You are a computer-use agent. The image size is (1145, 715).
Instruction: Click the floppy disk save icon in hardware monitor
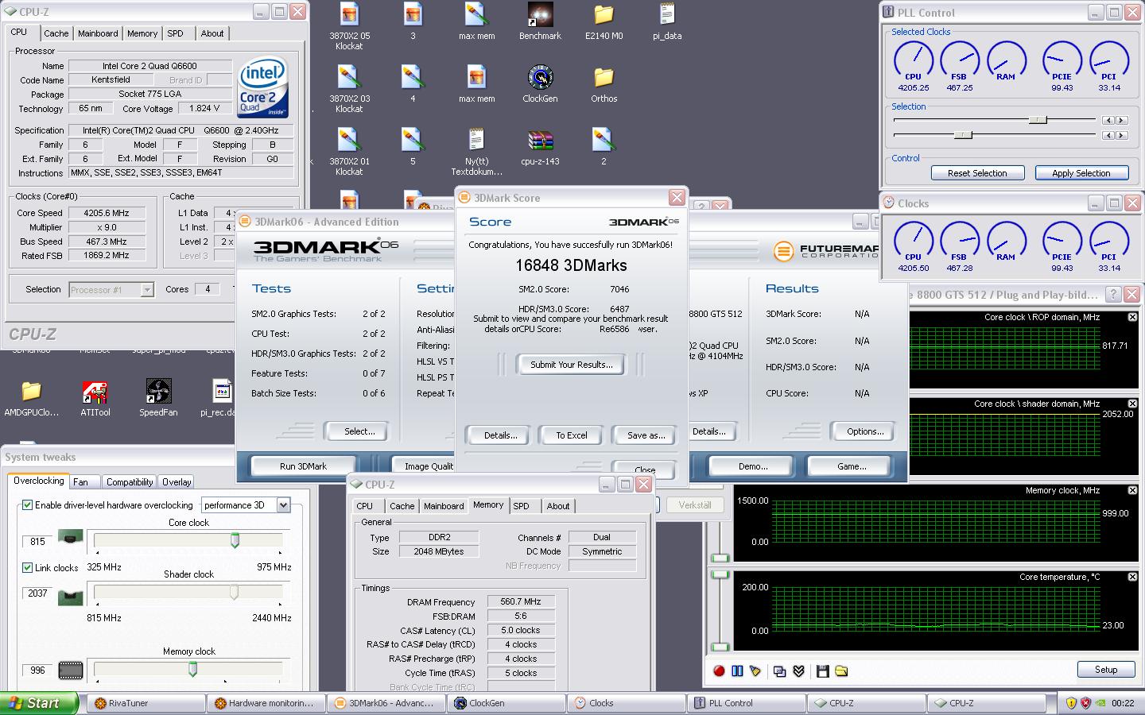[x=823, y=671]
